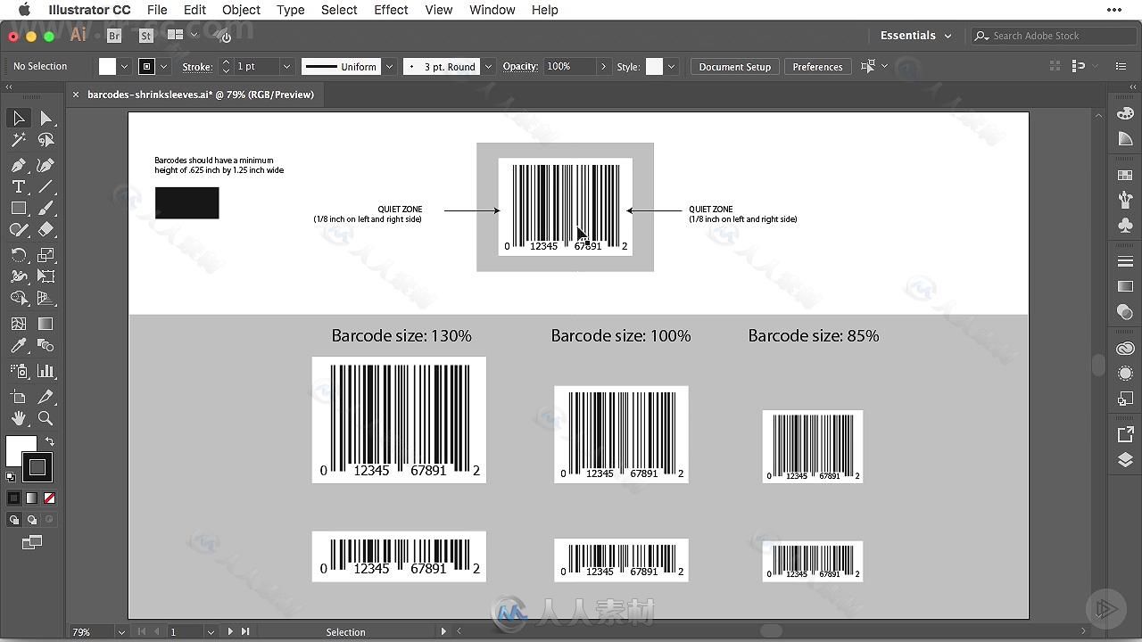This screenshot has height=642, width=1142.
Task: Select the barcodes-shrinksleeves.ai document tab
Action: tap(200, 95)
